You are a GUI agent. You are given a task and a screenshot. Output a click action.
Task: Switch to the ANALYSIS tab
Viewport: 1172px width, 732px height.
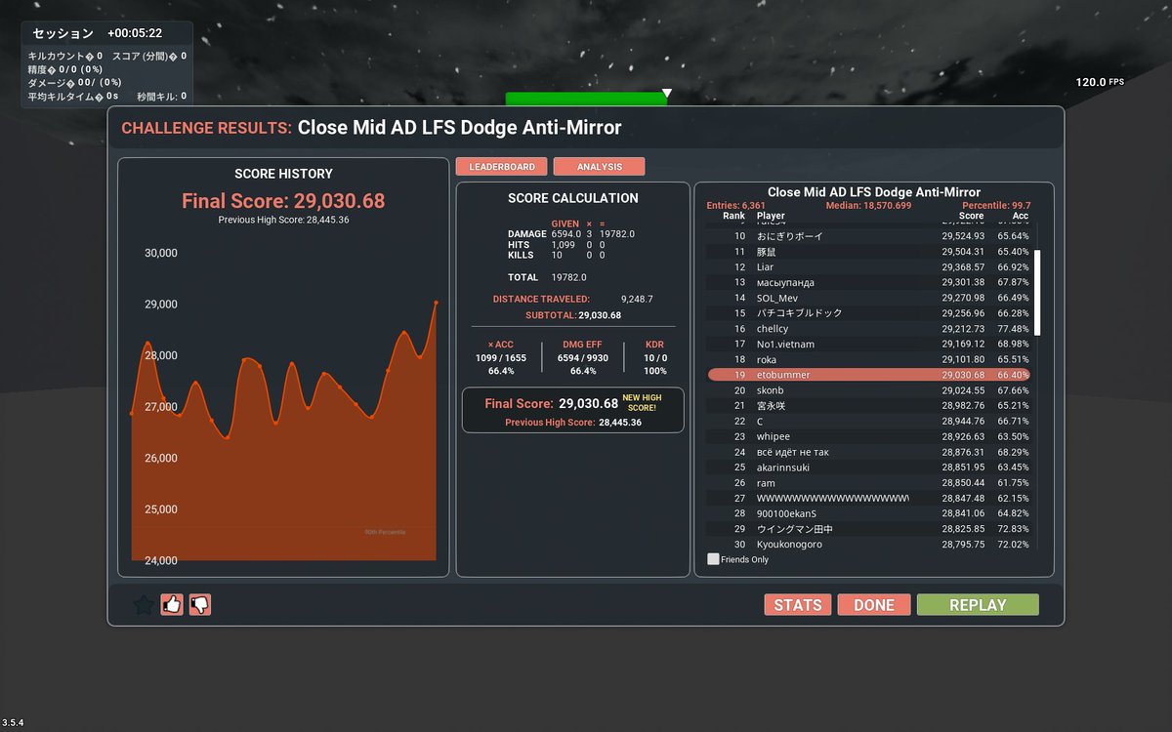[600, 167]
